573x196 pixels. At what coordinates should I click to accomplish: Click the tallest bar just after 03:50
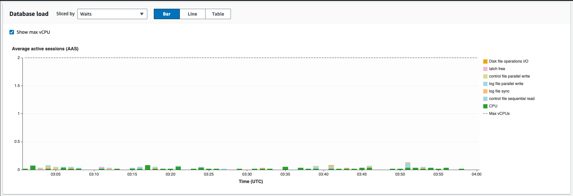click(x=407, y=166)
